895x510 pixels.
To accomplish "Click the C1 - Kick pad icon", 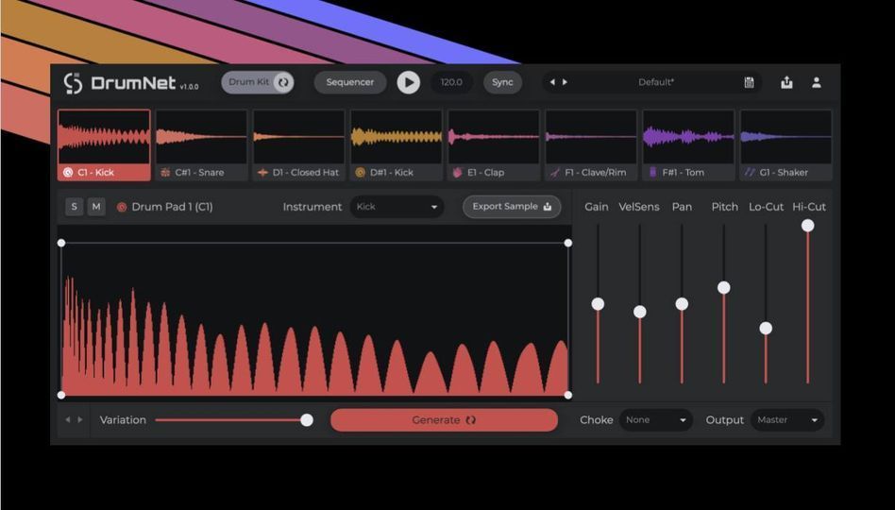I will 68,172.
